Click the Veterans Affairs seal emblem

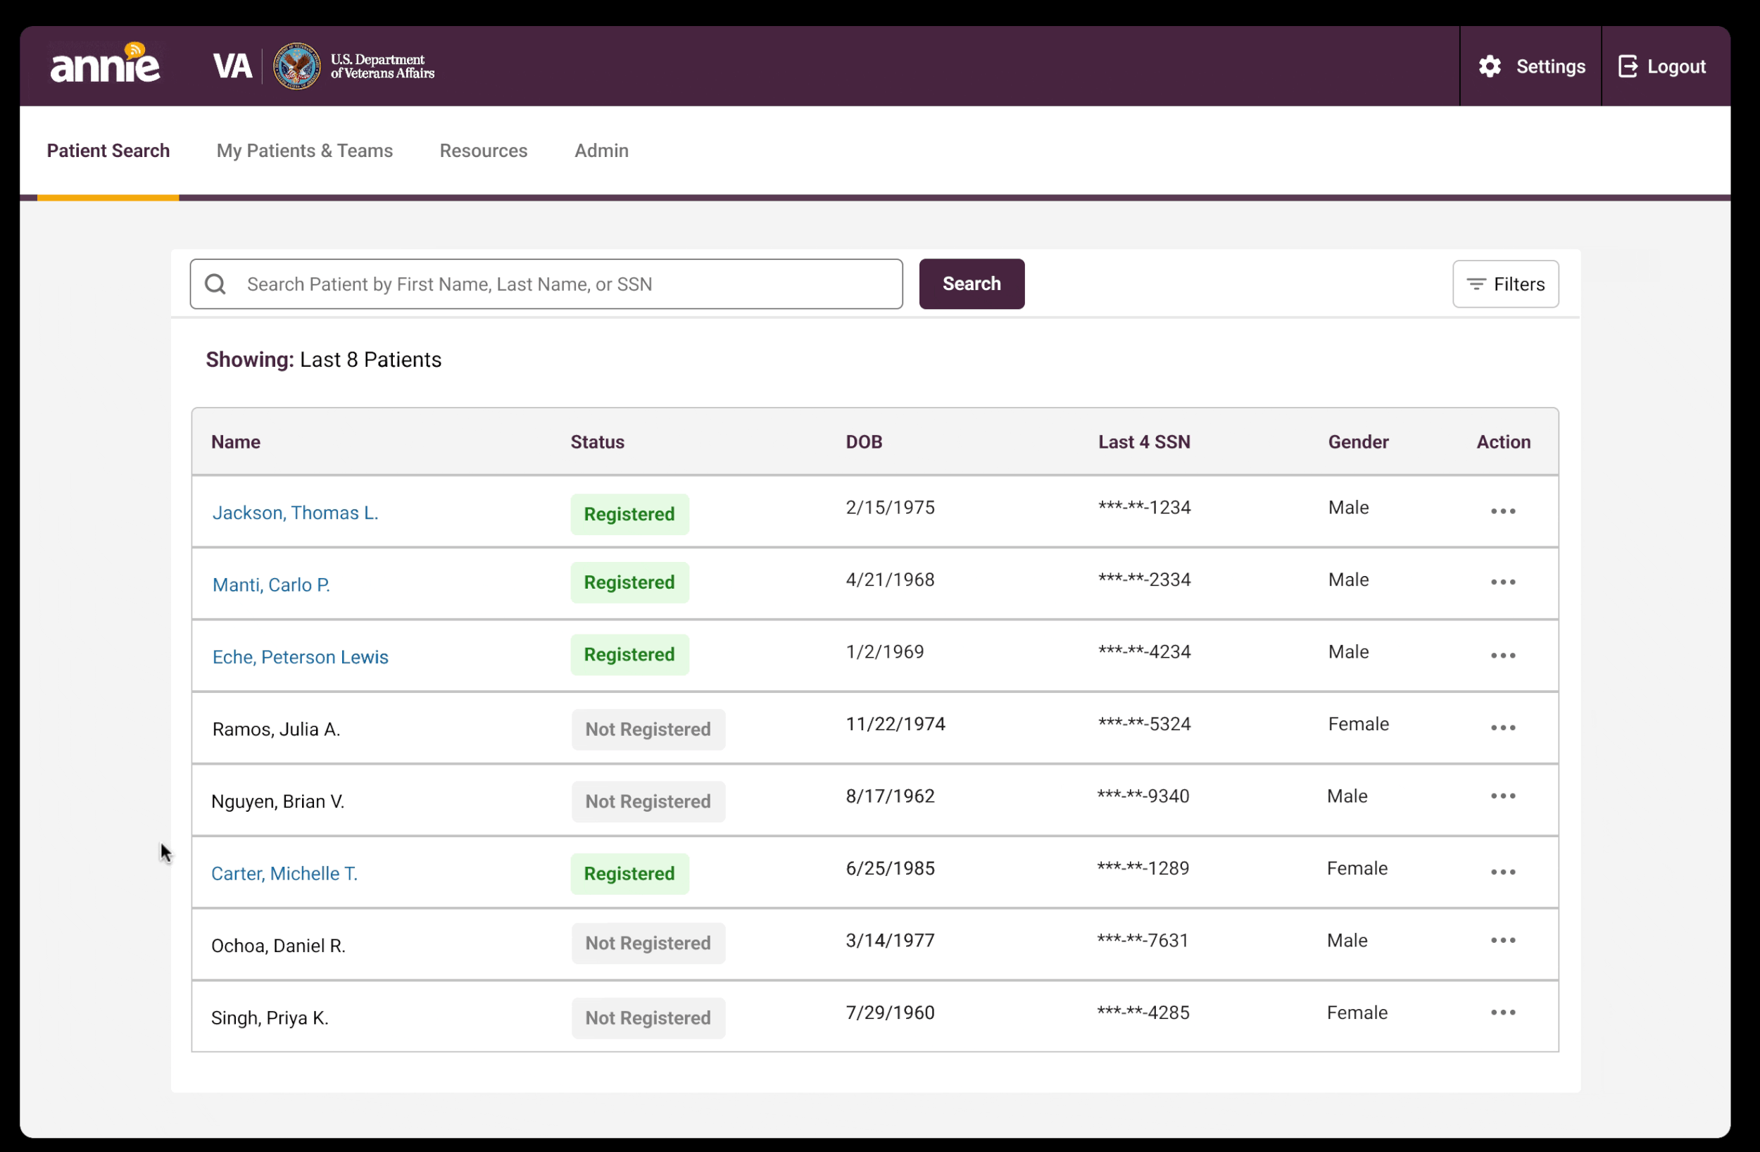296,67
